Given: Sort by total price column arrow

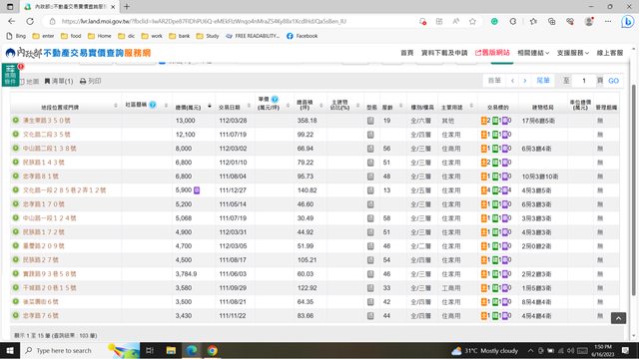Looking at the screenshot, I should [x=210, y=107].
